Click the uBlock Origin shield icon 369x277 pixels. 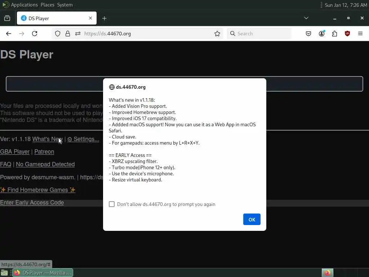[x=347, y=34]
